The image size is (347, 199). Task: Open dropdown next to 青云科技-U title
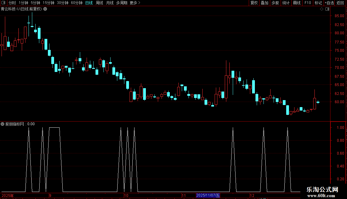point(45,9)
